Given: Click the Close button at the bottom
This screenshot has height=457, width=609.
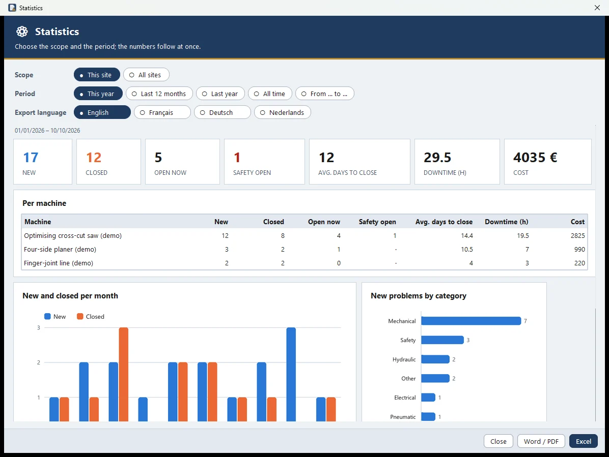Looking at the screenshot, I should [x=499, y=441].
